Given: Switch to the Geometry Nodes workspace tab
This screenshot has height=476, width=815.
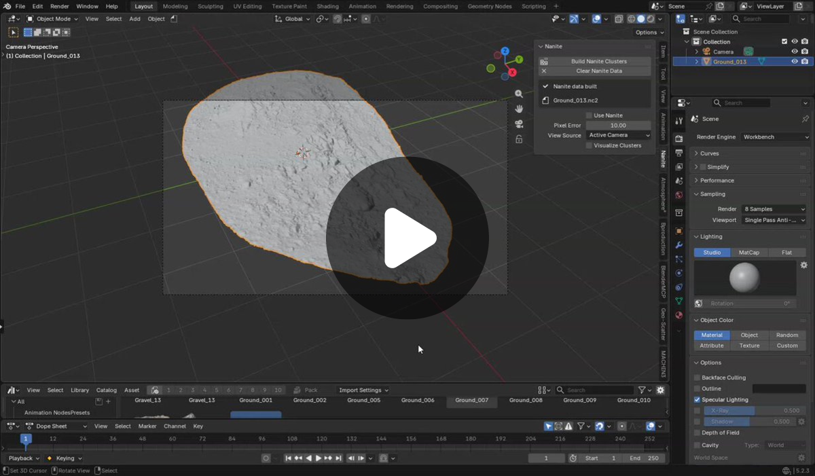Looking at the screenshot, I should pyautogui.click(x=490, y=6).
